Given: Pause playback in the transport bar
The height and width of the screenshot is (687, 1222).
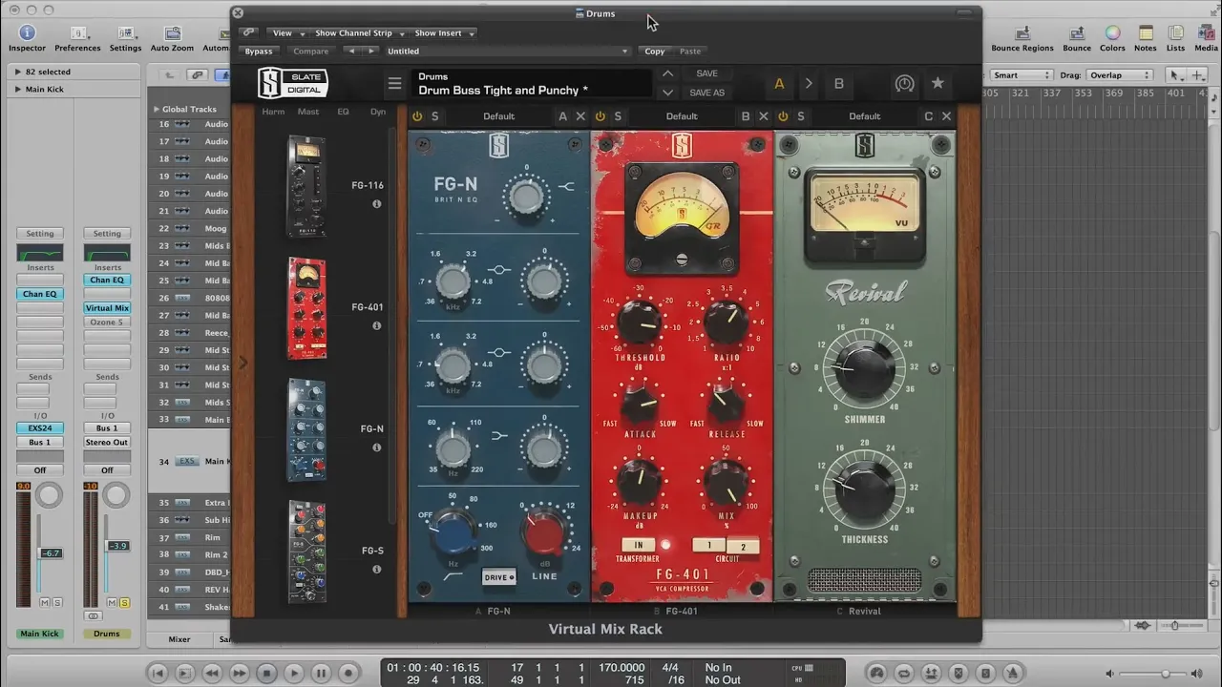Looking at the screenshot, I should coord(322,673).
